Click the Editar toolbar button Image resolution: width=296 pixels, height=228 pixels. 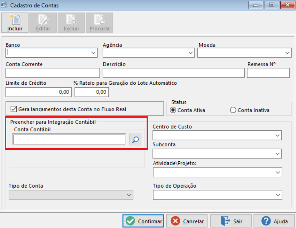43,23
